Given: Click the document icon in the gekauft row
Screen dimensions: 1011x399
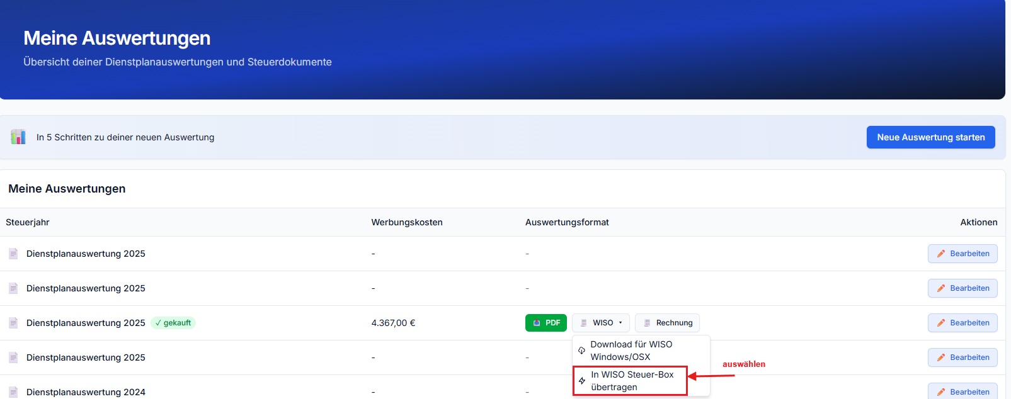Looking at the screenshot, I should pos(13,323).
